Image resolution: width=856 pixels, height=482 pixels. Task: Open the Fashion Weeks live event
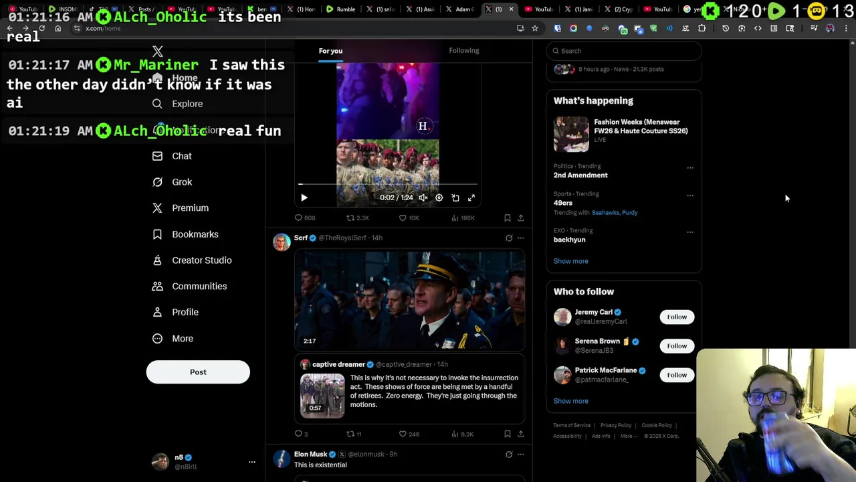point(624,133)
